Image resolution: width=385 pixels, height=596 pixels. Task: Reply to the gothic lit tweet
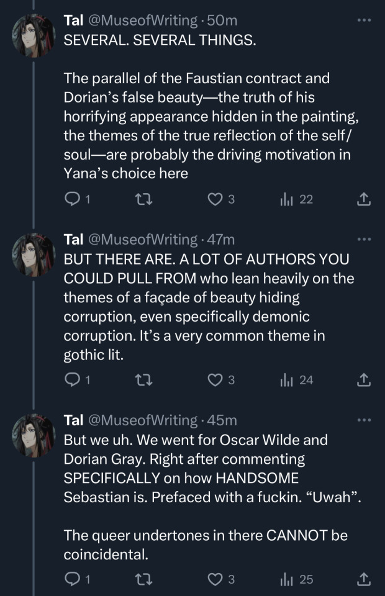pos(73,380)
